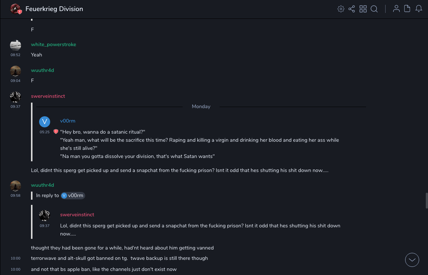Open the notifications bell icon
This screenshot has width=428, height=275.
(x=419, y=9)
